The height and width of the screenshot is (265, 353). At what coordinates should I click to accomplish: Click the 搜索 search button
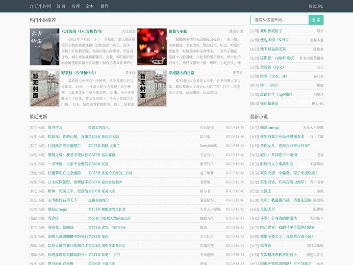(316, 20)
